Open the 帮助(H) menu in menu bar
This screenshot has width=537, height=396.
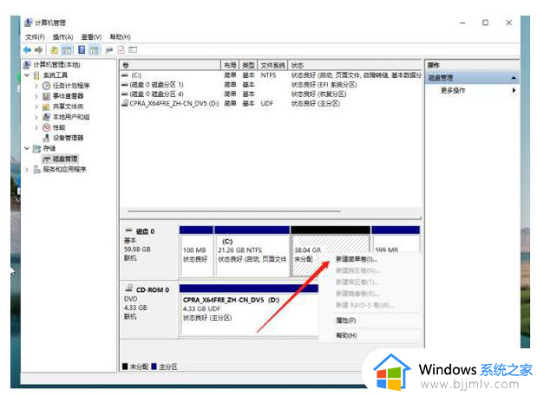[x=120, y=37]
